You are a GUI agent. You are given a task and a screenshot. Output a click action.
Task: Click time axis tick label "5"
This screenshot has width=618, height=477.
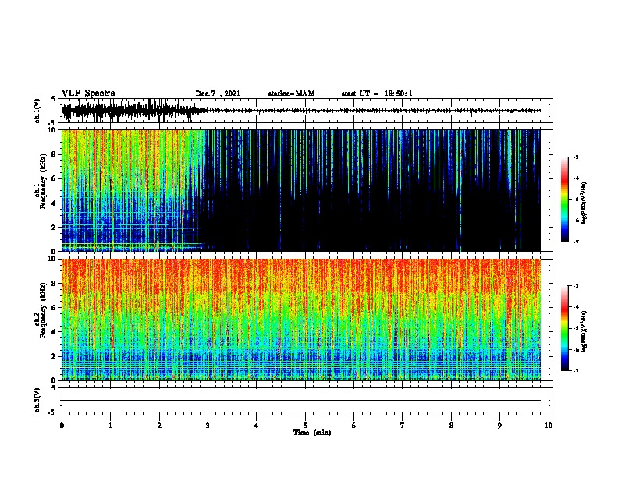[x=305, y=426]
